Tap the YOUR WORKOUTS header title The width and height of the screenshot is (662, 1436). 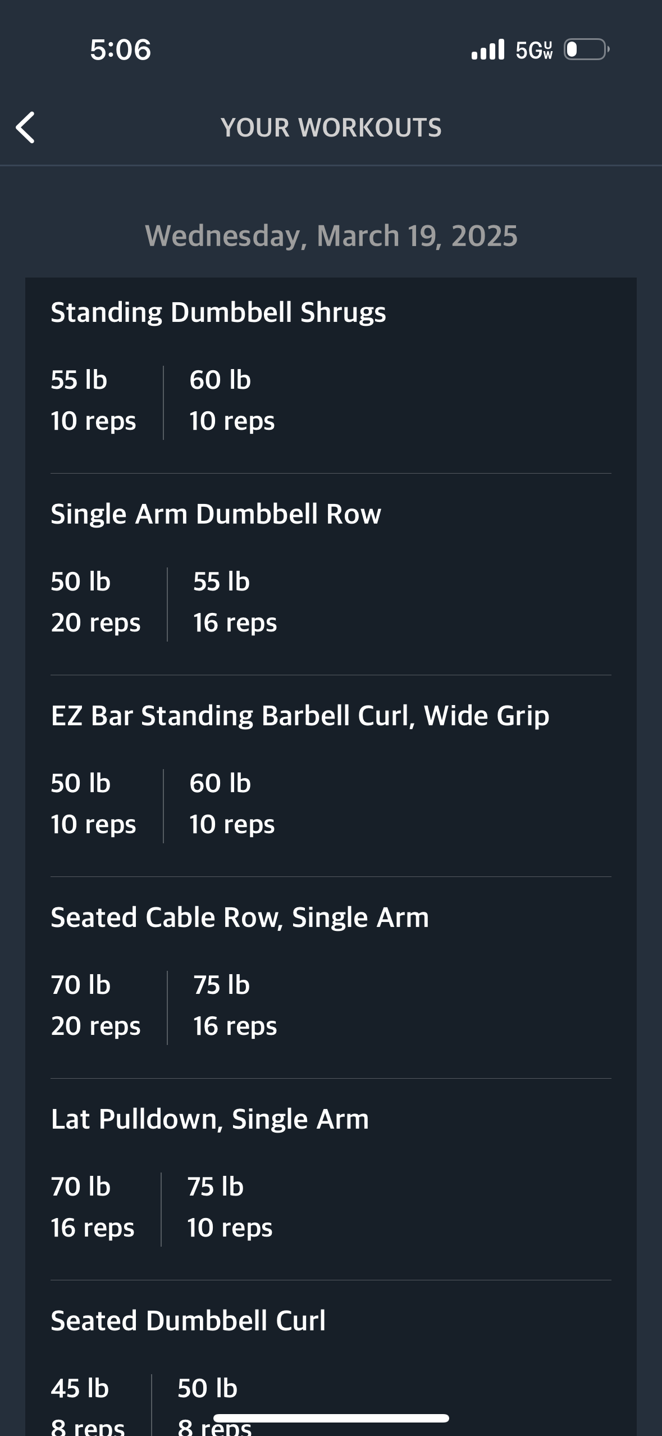(x=331, y=128)
